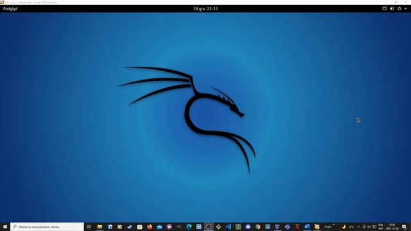Open the Podgląd activities overview
The width and height of the screenshot is (411, 231).
pyautogui.click(x=10, y=8)
